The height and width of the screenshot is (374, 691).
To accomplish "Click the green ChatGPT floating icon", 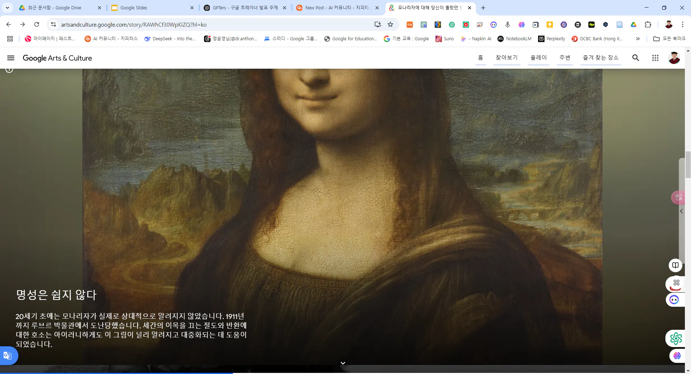I will pyautogui.click(x=676, y=338).
